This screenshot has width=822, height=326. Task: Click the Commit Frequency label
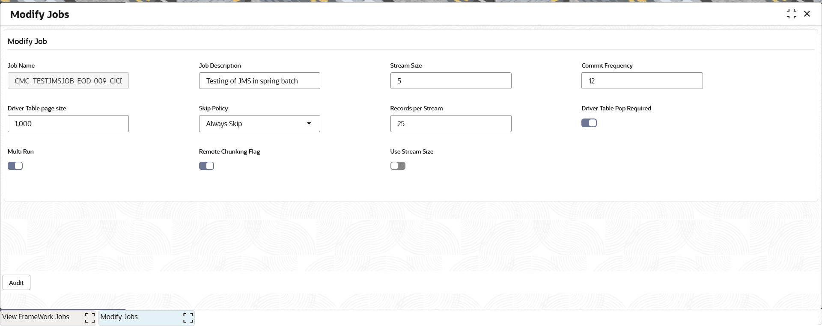[x=607, y=65]
